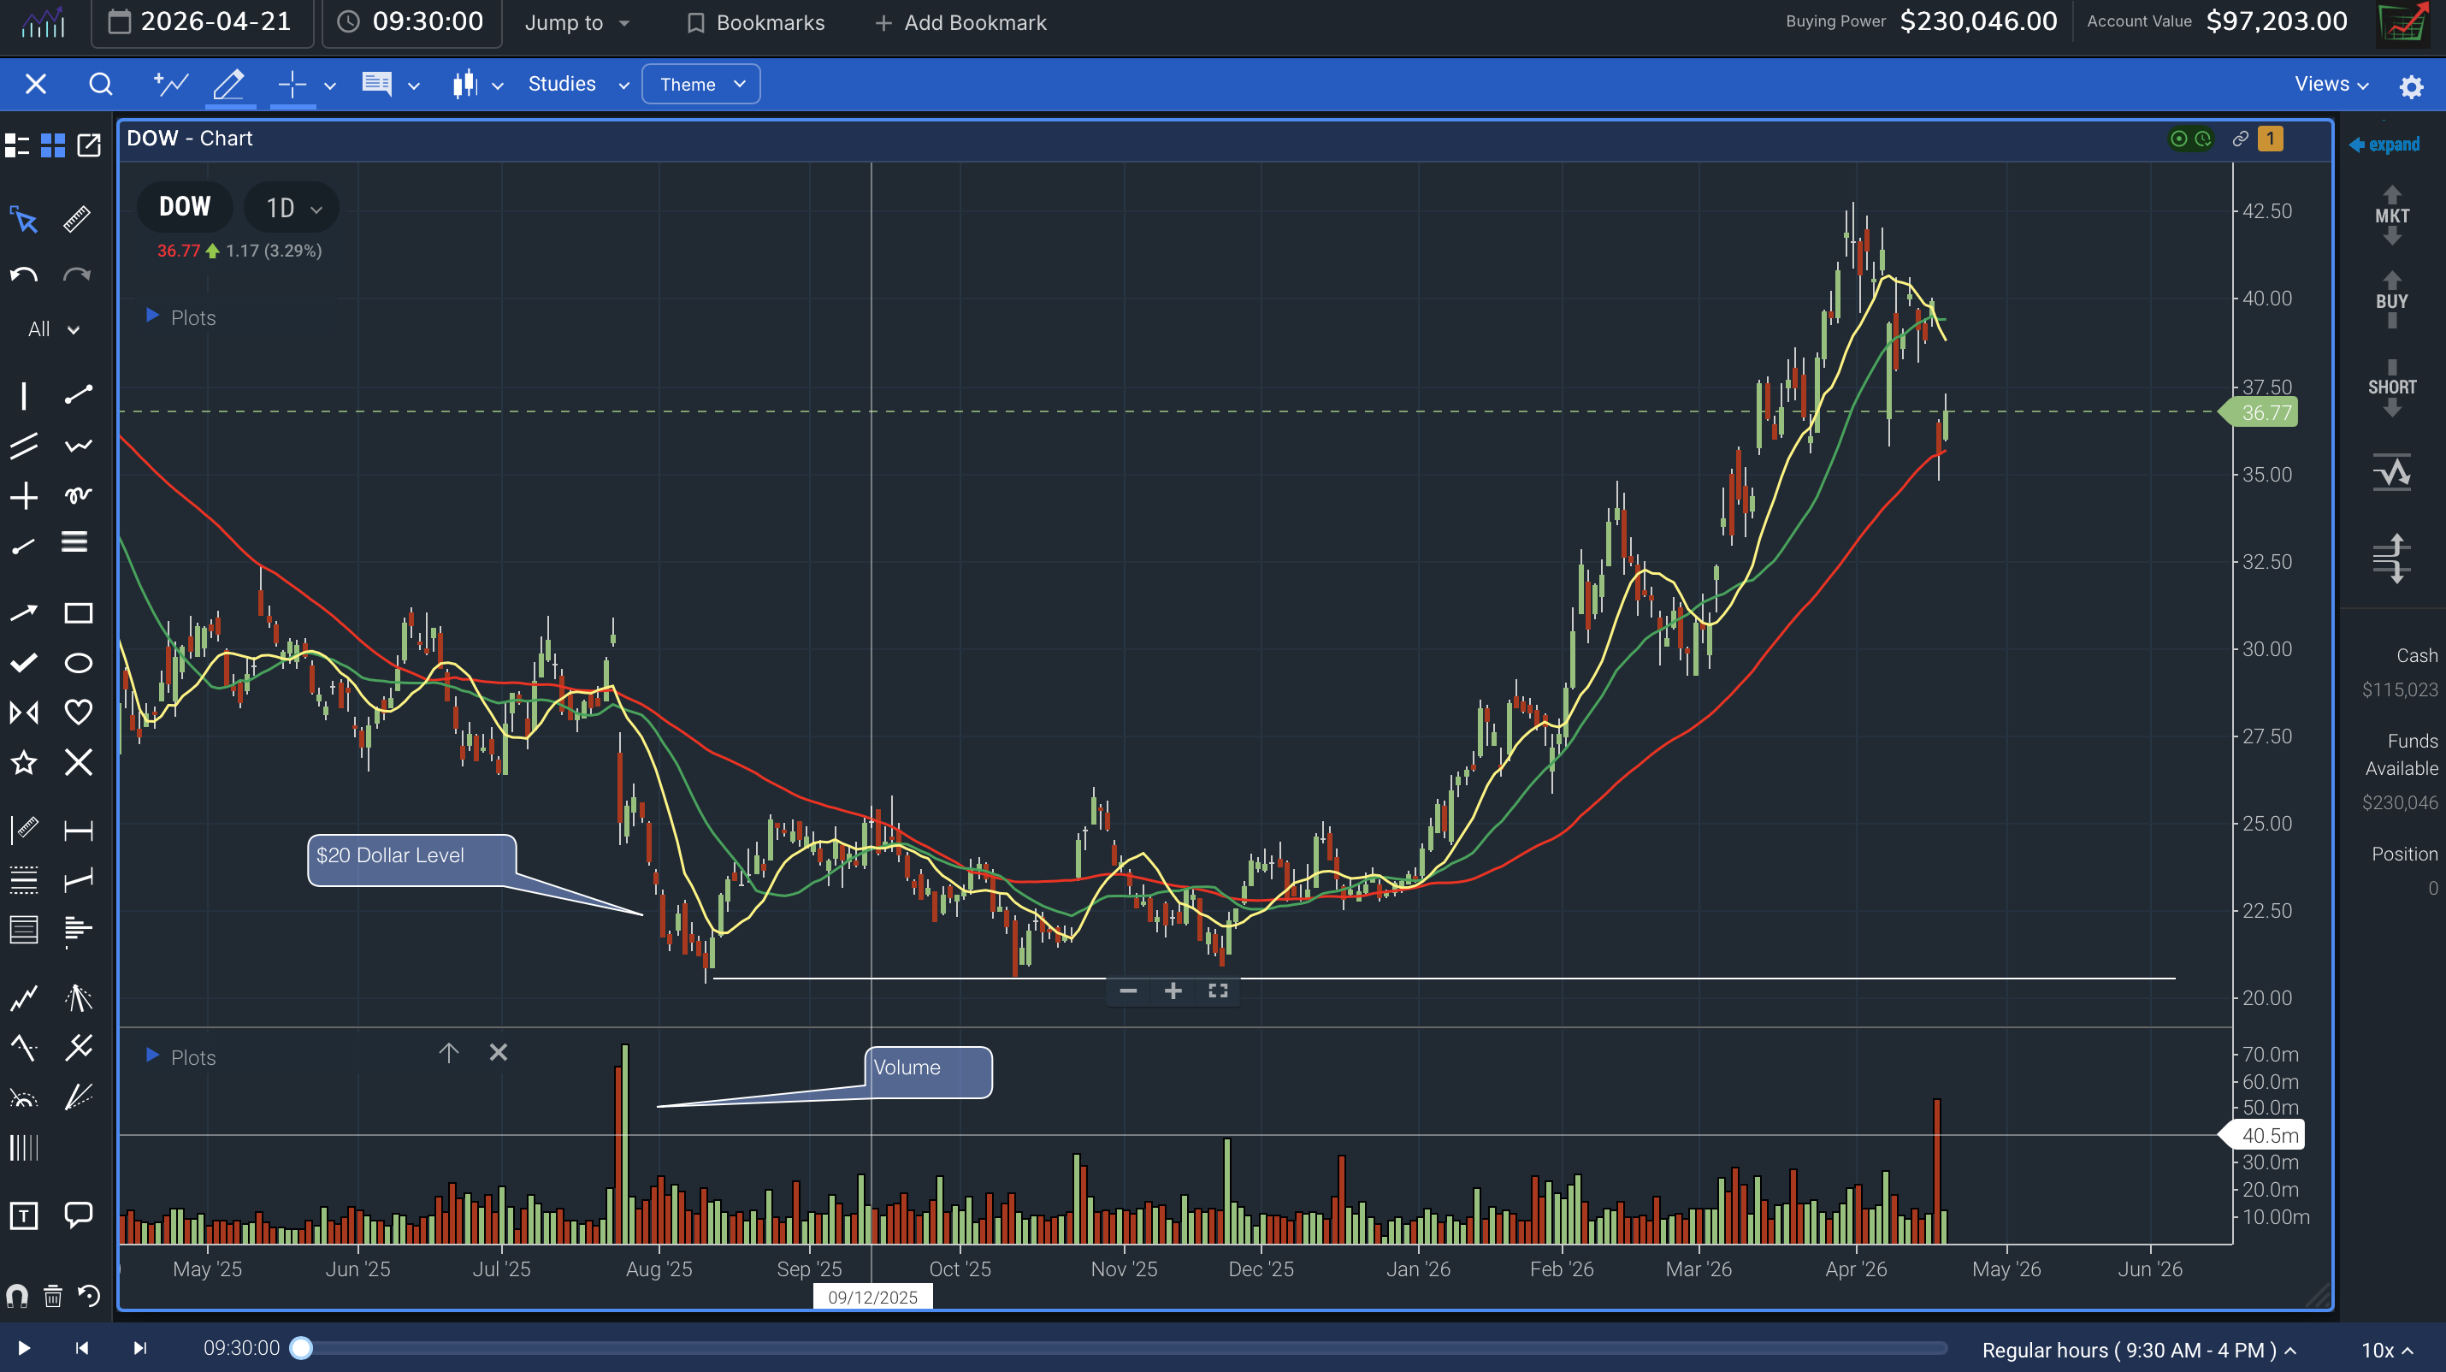This screenshot has width=2446, height=1372.
Task: Select the callout speech-bubble tool
Action: (x=77, y=1215)
